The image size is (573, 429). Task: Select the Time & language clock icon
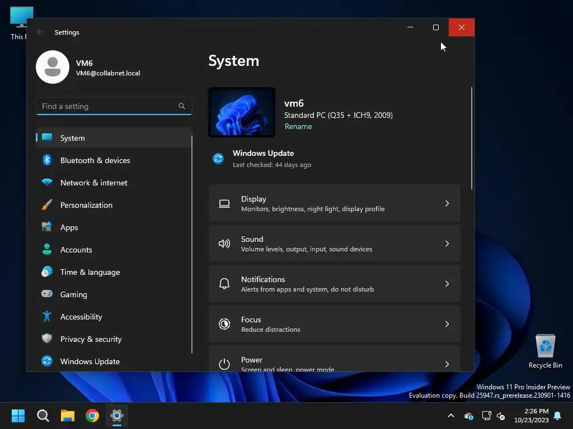tap(47, 272)
